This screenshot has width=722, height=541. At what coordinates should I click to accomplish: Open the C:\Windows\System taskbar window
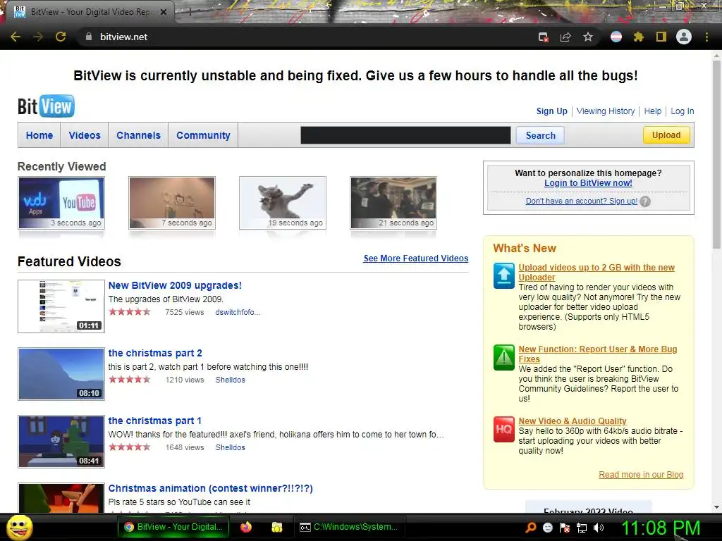point(350,527)
